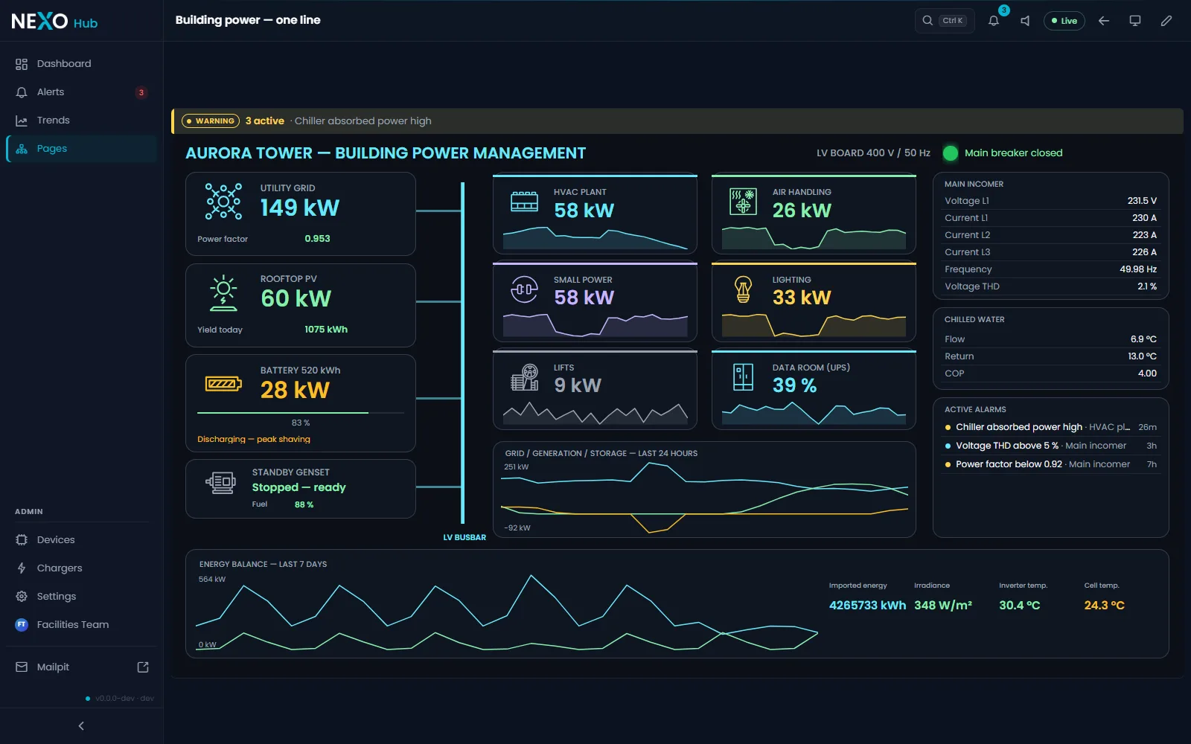Open Voltage THD above 5 % alarm
The height and width of the screenshot is (744, 1191).
pos(1050,446)
